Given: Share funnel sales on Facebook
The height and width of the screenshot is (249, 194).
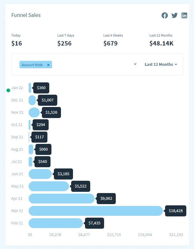Looking at the screenshot, I should 165,15.
